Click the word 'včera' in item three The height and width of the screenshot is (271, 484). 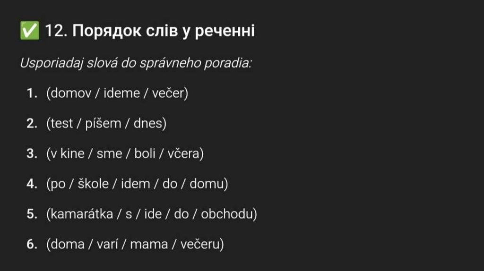pos(183,154)
